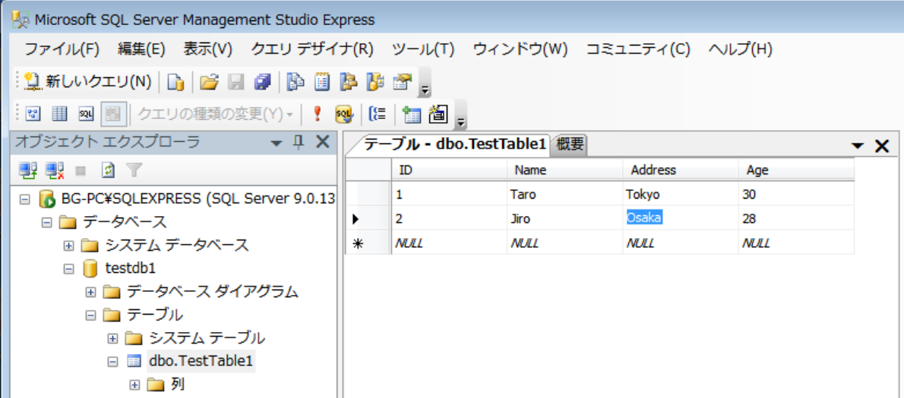Image resolution: width=904 pixels, height=398 pixels.
Task: Click the Refresh icon in Object Explorer
Action: [109, 170]
